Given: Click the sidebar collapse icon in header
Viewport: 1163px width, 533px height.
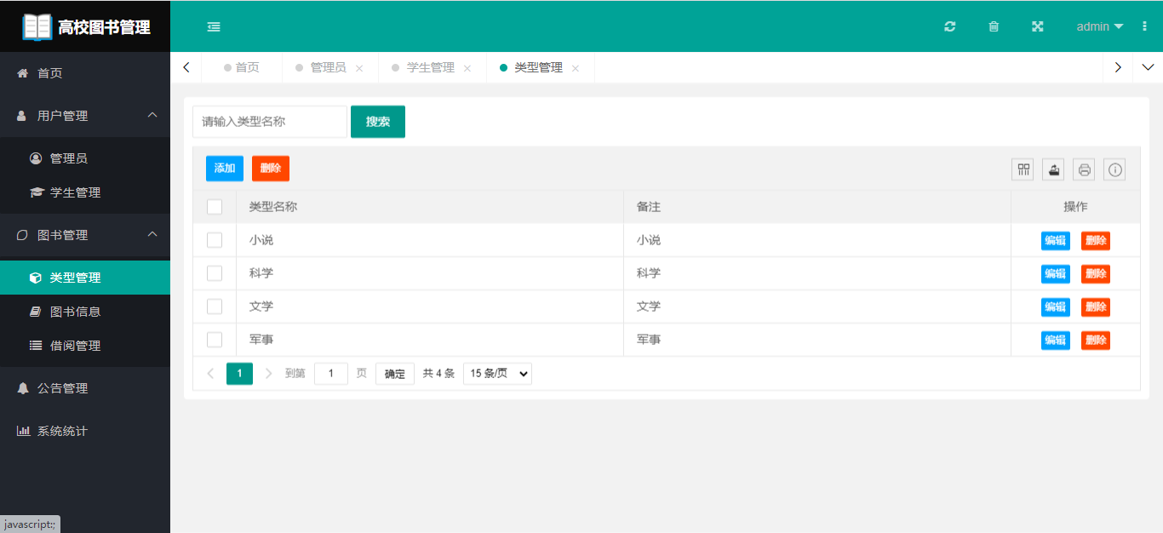Looking at the screenshot, I should (x=214, y=26).
